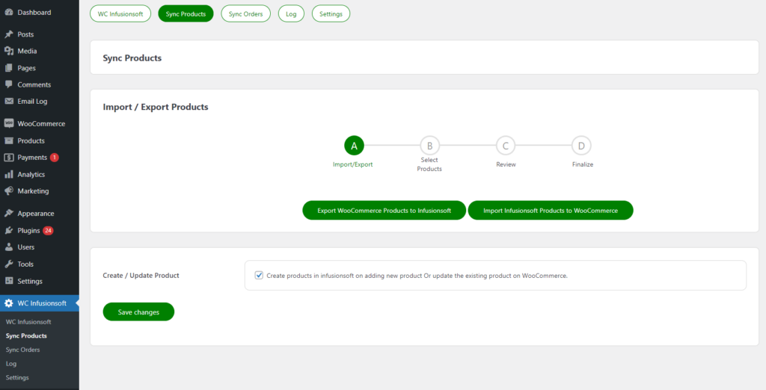The height and width of the screenshot is (390, 766).
Task: Click the Users person icon
Action: pos(9,247)
